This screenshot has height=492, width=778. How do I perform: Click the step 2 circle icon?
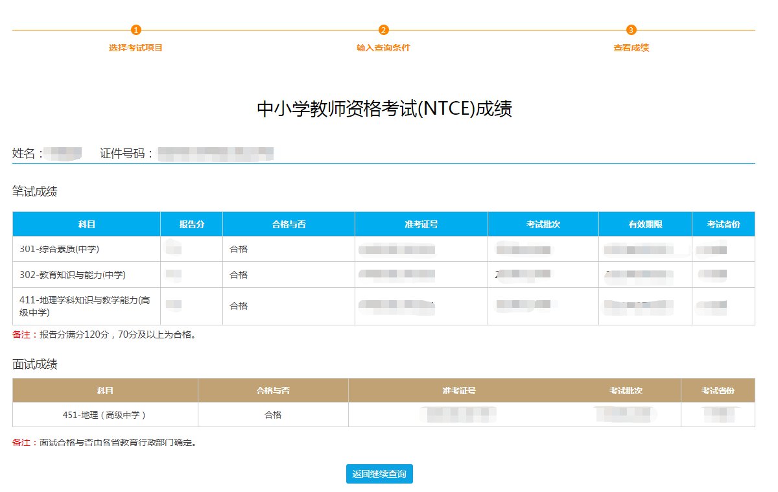(383, 30)
